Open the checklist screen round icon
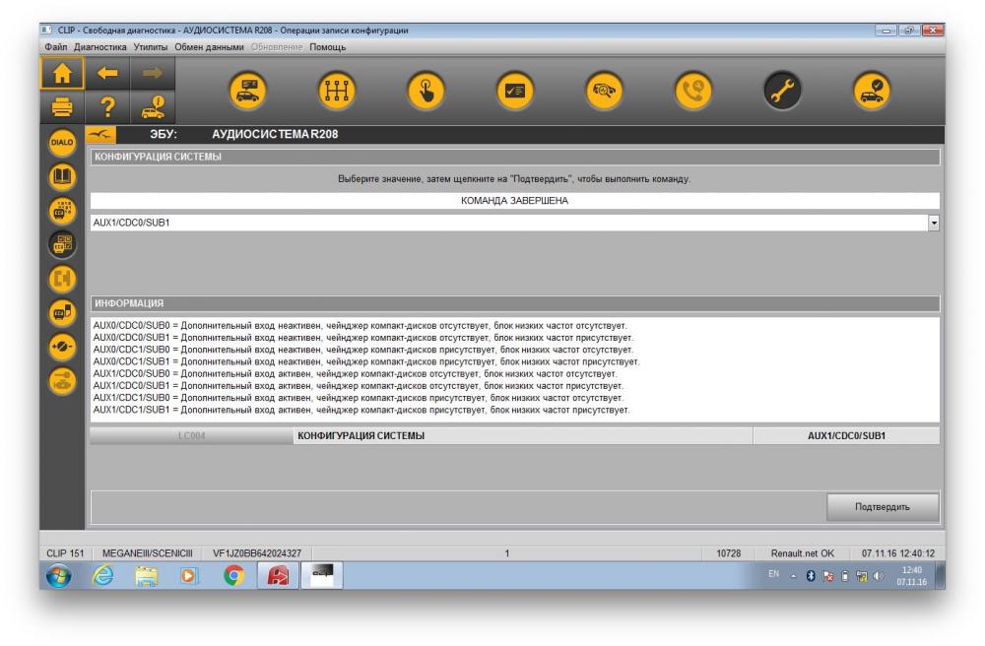The width and height of the screenshot is (985, 646). tap(515, 91)
